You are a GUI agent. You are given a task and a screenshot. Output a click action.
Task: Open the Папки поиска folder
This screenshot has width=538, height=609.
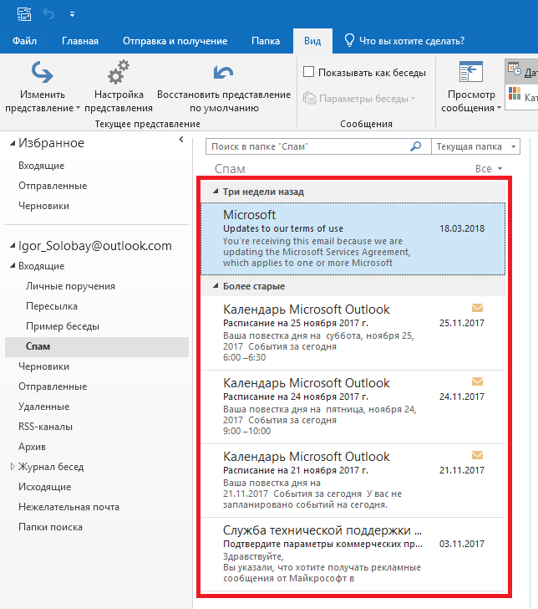click(50, 527)
